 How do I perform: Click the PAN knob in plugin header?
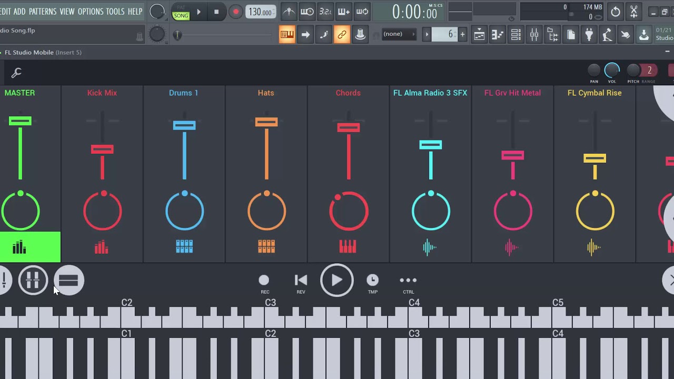click(593, 71)
